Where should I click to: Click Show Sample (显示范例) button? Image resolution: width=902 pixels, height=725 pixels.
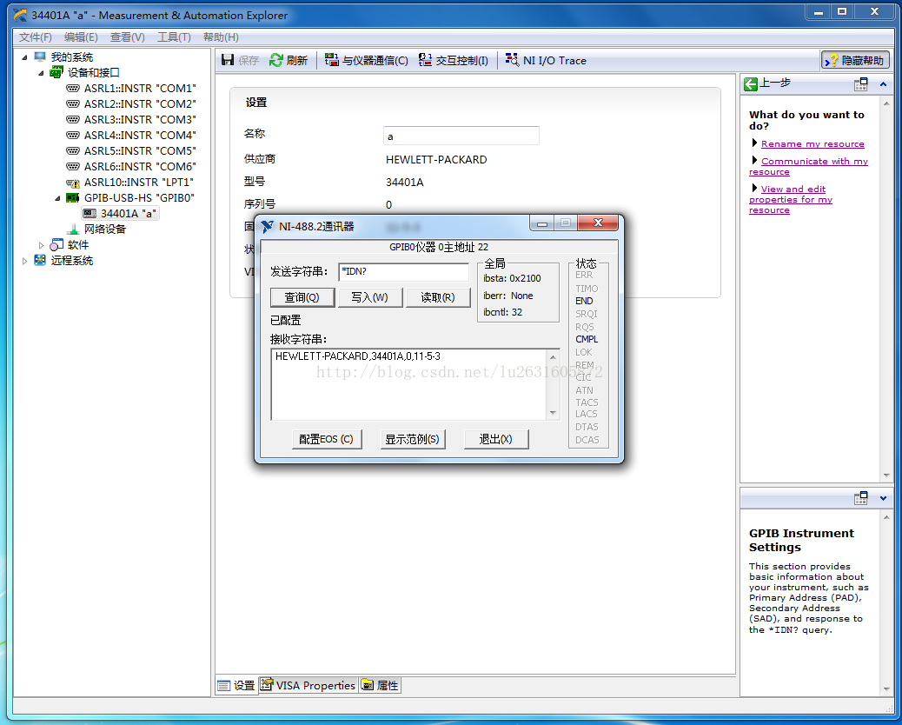[412, 439]
